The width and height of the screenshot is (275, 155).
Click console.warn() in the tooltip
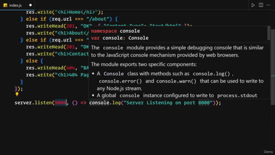[x=176, y=81]
